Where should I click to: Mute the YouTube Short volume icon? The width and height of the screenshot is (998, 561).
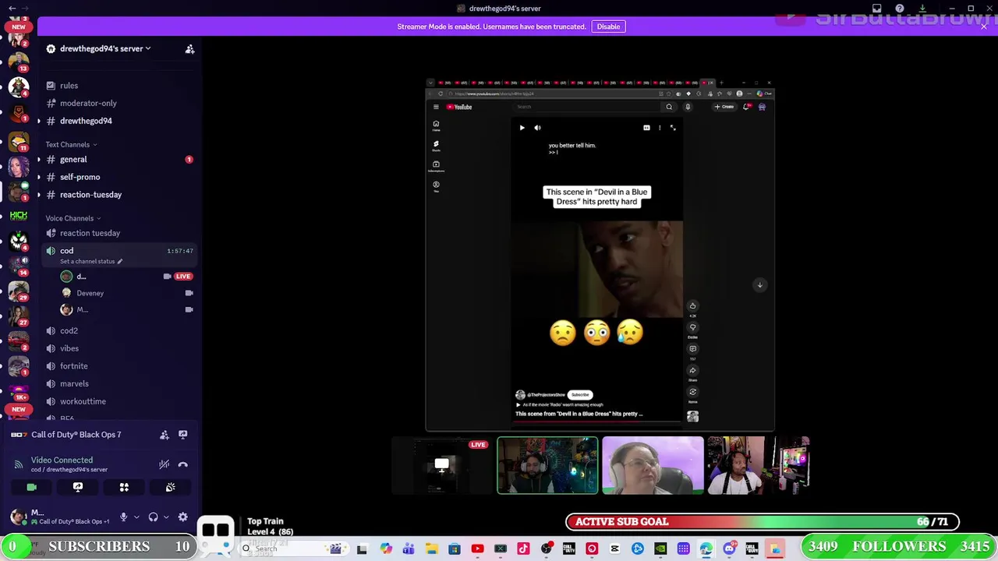pyautogui.click(x=537, y=128)
